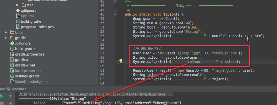Click the test folder icon

click(24, 5)
